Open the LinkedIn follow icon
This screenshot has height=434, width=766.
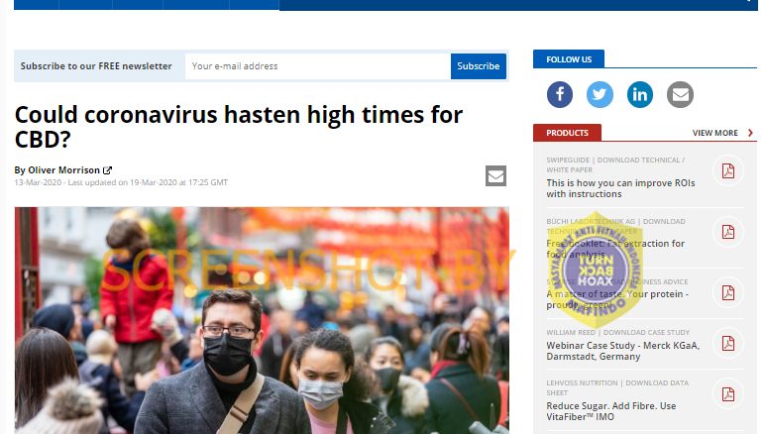point(640,94)
